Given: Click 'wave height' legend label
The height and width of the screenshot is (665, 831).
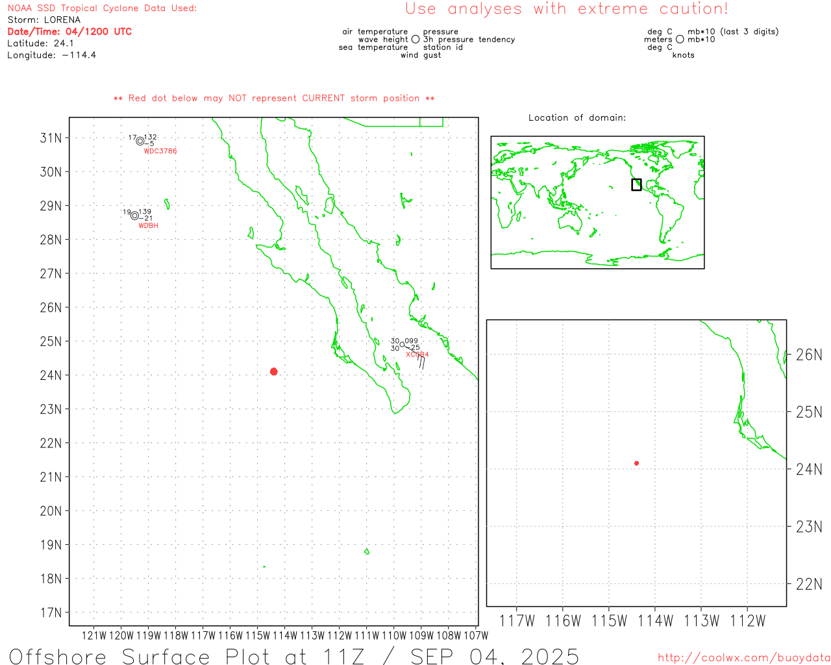Looking at the screenshot, I should 383,40.
